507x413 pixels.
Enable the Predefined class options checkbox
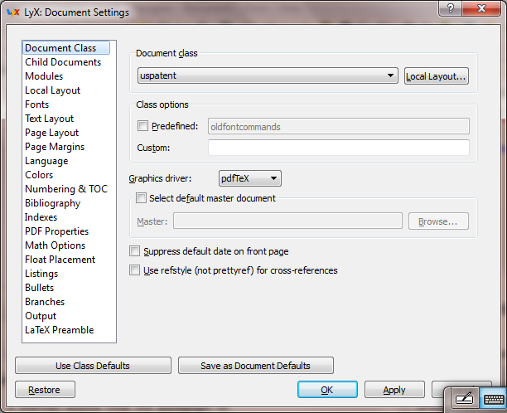[142, 126]
